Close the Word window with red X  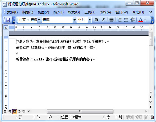tap(147, 3)
